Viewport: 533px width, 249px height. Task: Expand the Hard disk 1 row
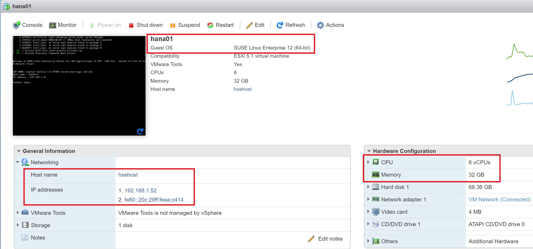[368, 187]
